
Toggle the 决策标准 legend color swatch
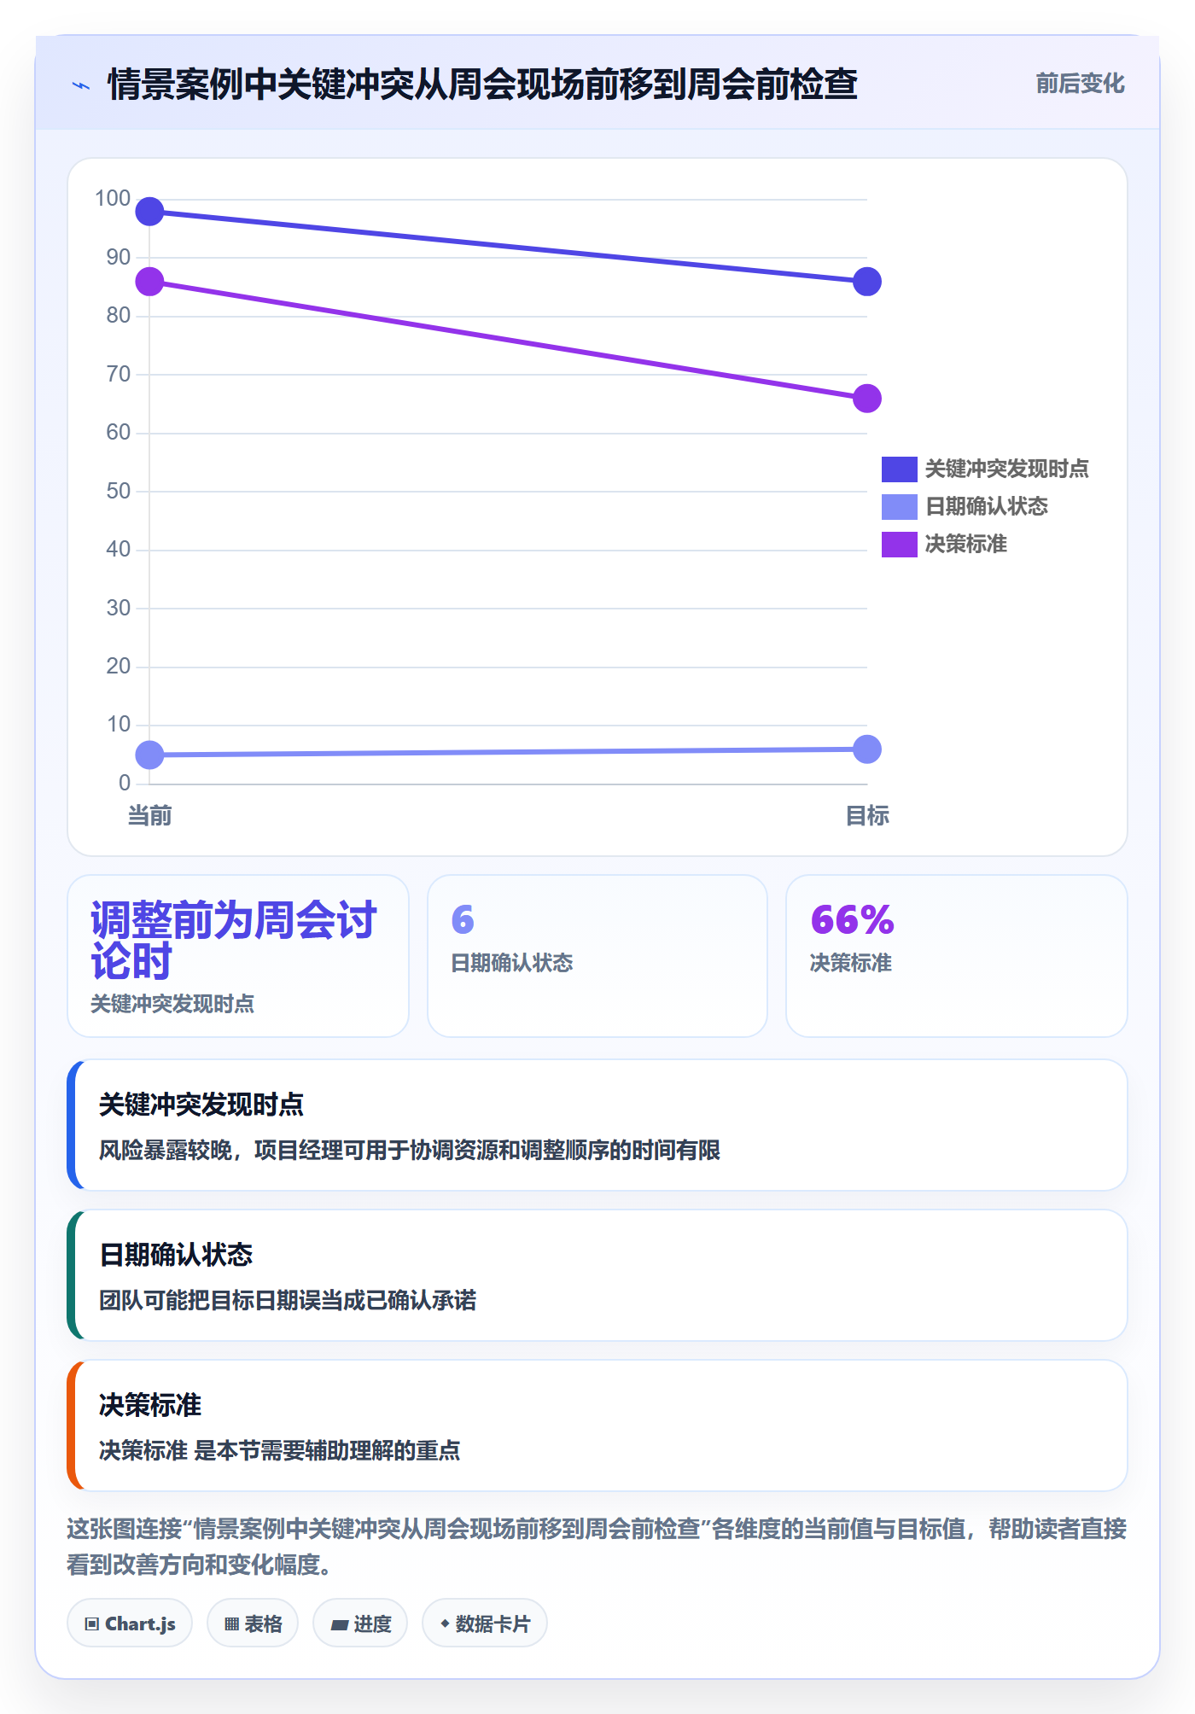coord(899,544)
